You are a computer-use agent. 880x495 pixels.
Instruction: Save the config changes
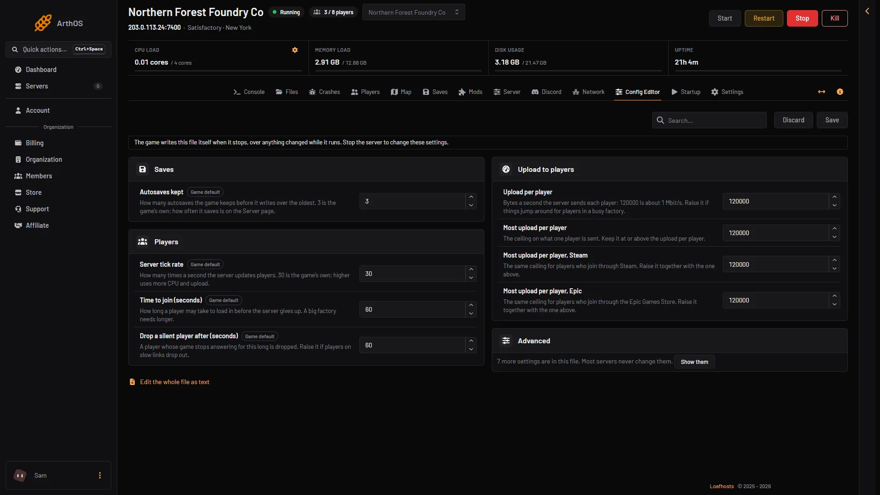point(832,120)
